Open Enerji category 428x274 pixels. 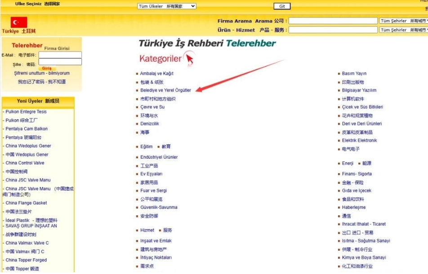[x=348, y=163]
